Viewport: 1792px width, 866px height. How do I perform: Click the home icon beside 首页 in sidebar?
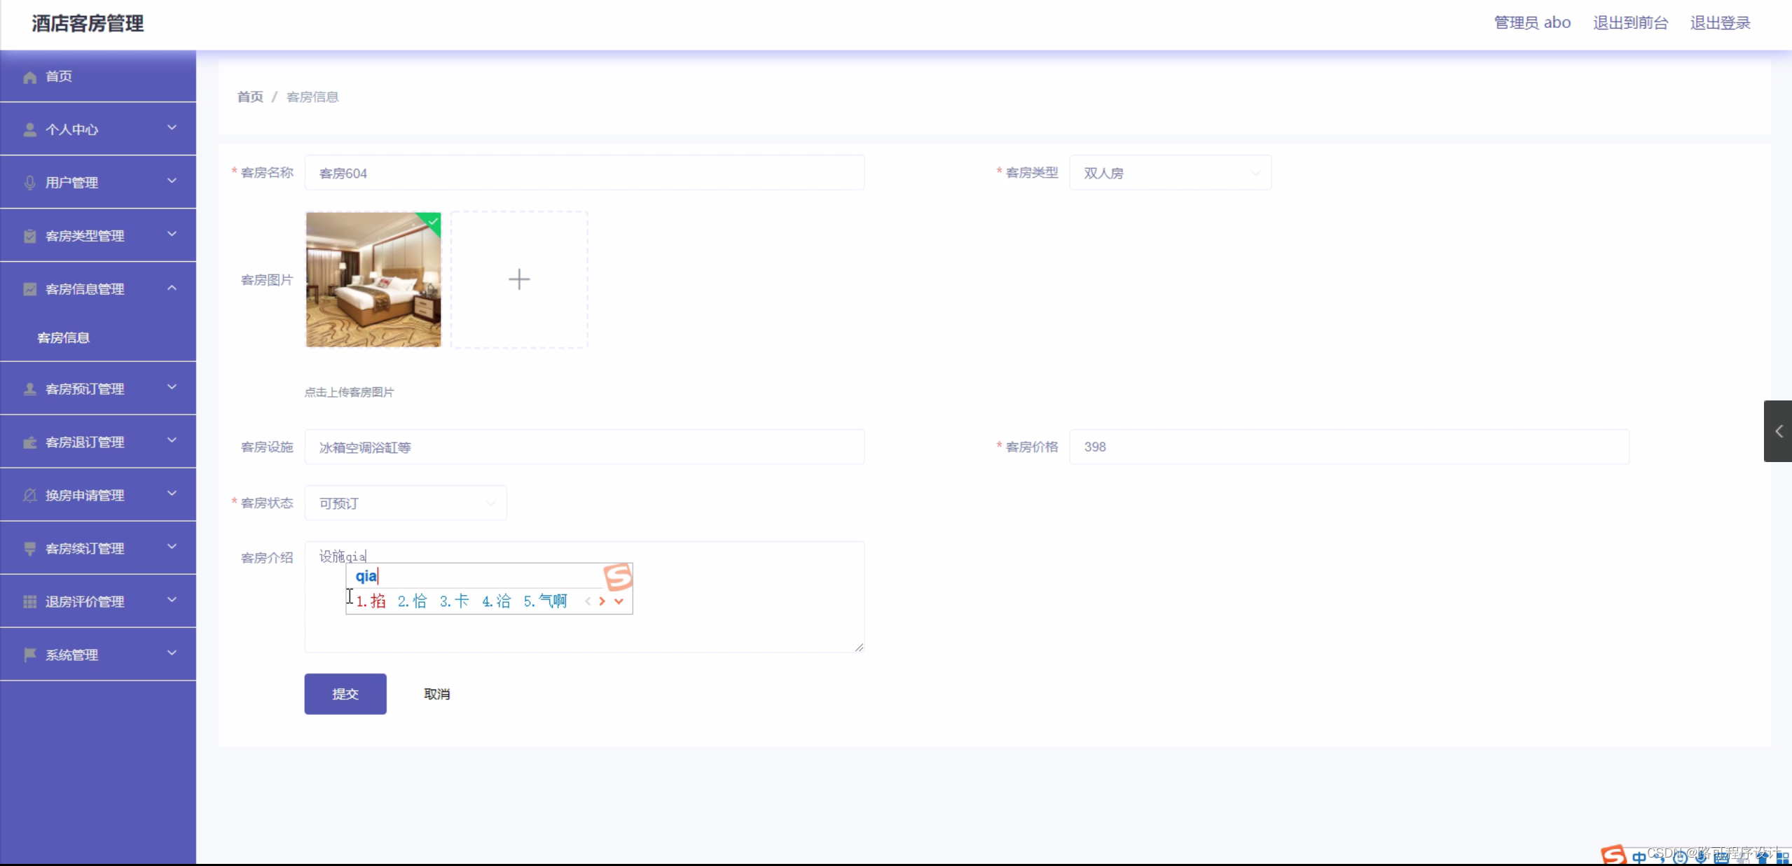(29, 76)
